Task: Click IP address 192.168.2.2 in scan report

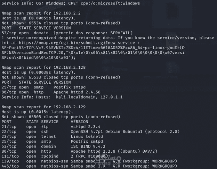Action: point(67,13)
